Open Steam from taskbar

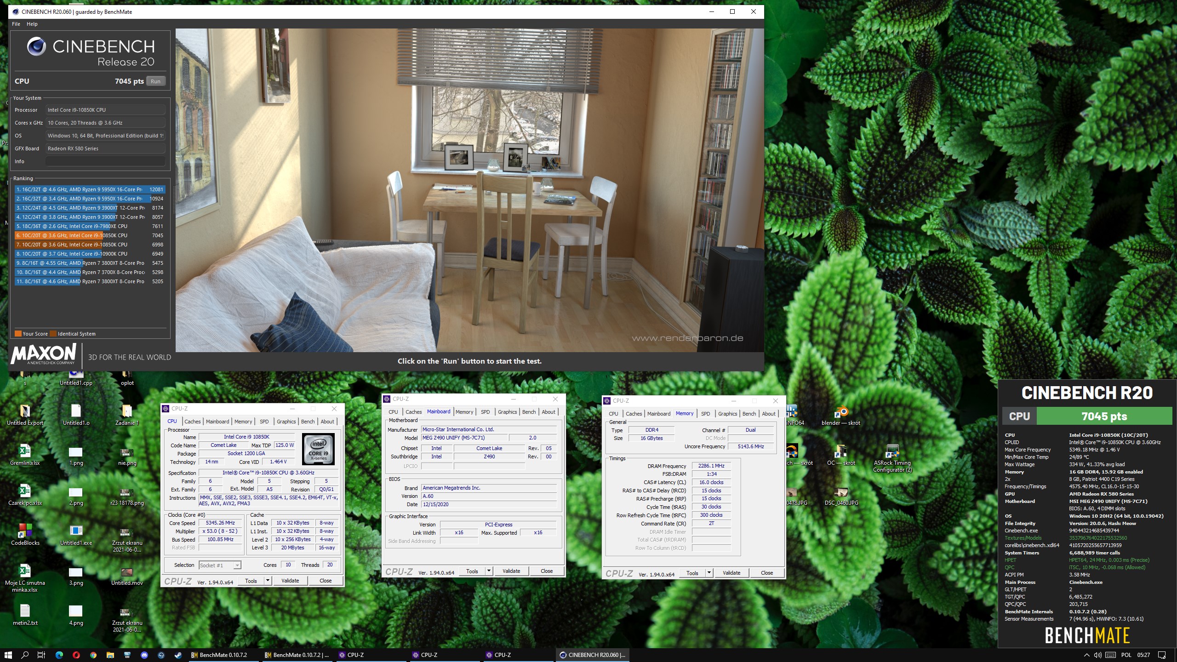pos(178,655)
